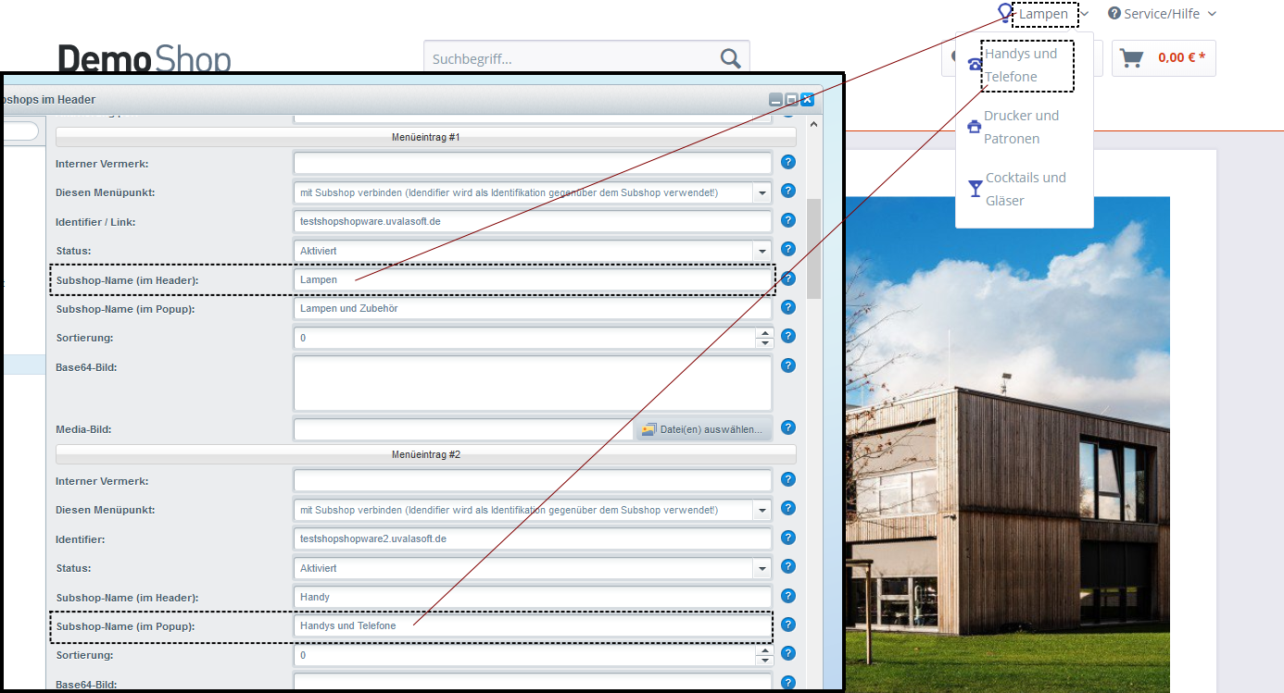The width and height of the screenshot is (1284, 693).
Task: Open the Diesen Menüpunkt dropdown in Menüeintrag #1
Action: pos(762,192)
